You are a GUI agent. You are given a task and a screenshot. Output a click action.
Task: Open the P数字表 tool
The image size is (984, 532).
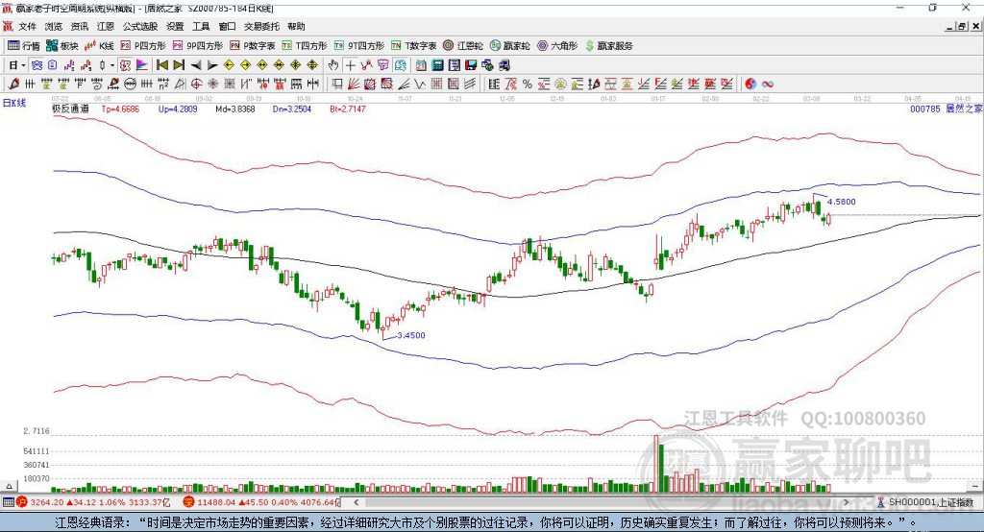coord(253,46)
